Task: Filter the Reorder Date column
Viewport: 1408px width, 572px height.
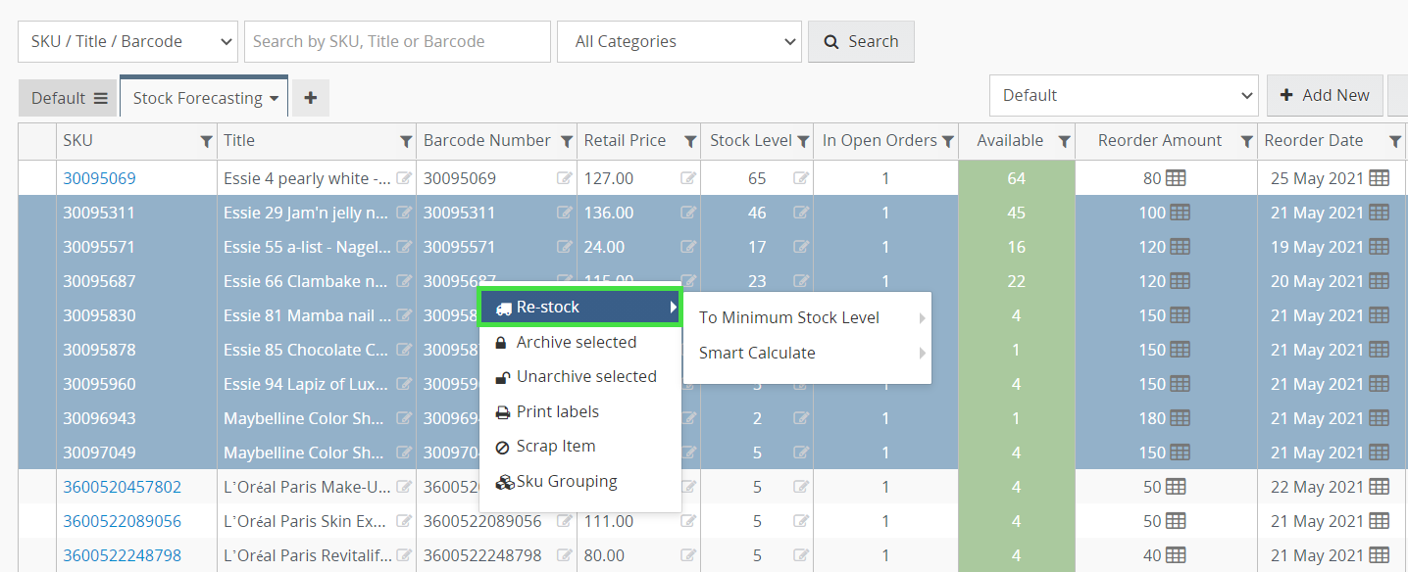Action: pyautogui.click(x=1395, y=142)
